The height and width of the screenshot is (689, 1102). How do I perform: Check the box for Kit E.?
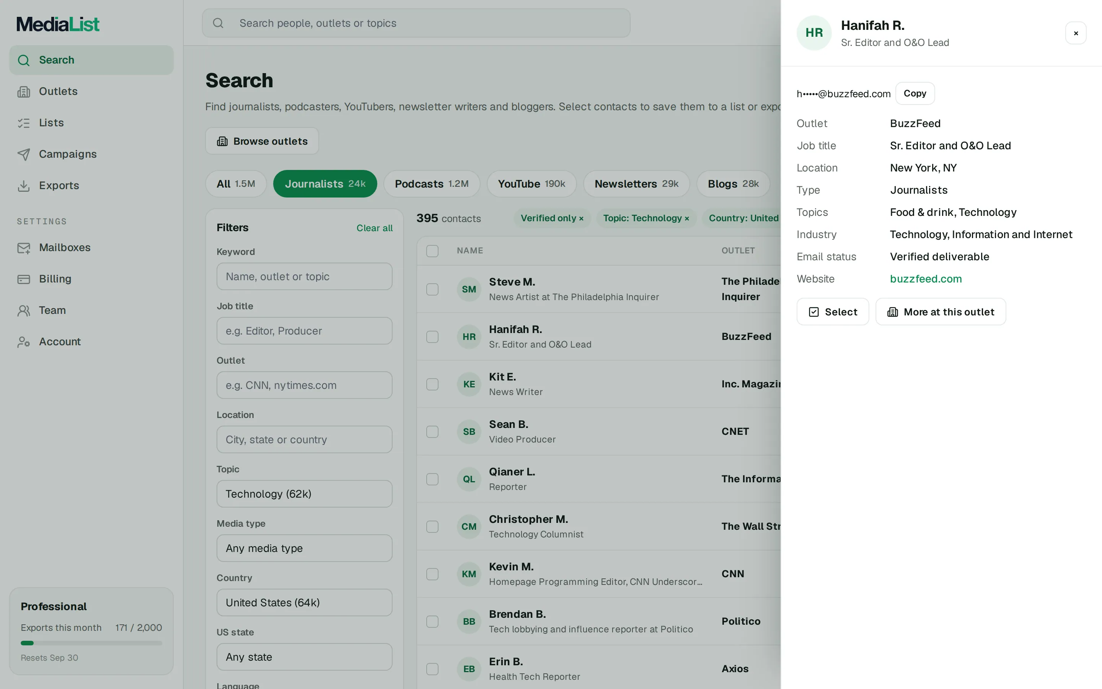point(432,384)
